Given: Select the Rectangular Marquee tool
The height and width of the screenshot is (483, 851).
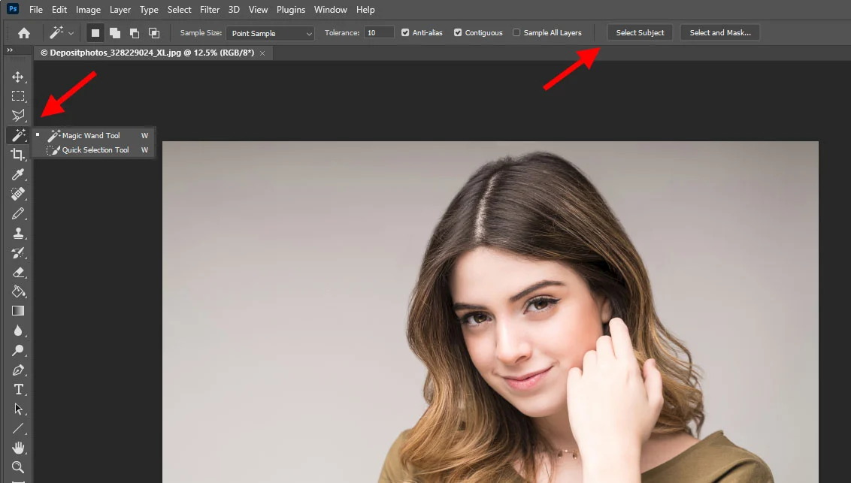Looking at the screenshot, I should click(18, 96).
